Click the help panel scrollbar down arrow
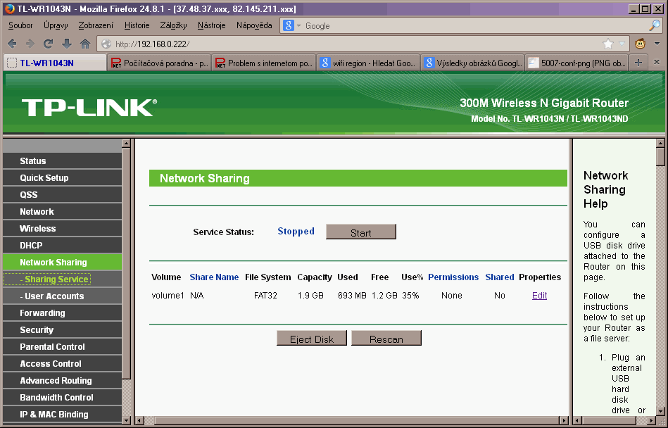 pos(660,411)
